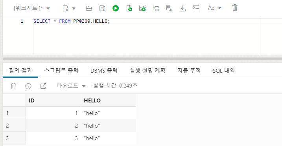Click the database chart icon

169,8
